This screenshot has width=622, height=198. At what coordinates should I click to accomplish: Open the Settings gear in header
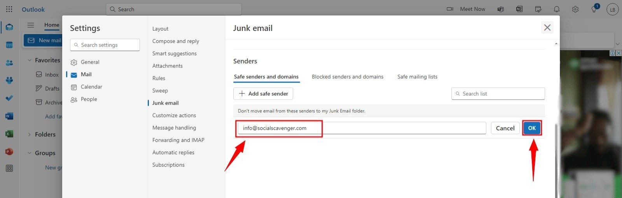pyautogui.click(x=575, y=9)
